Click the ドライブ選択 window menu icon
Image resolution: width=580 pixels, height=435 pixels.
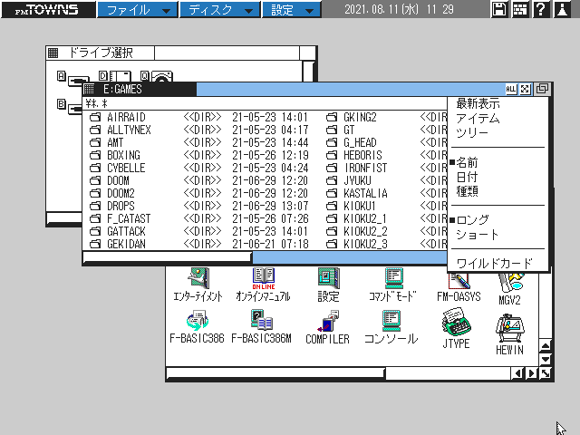[53, 53]
